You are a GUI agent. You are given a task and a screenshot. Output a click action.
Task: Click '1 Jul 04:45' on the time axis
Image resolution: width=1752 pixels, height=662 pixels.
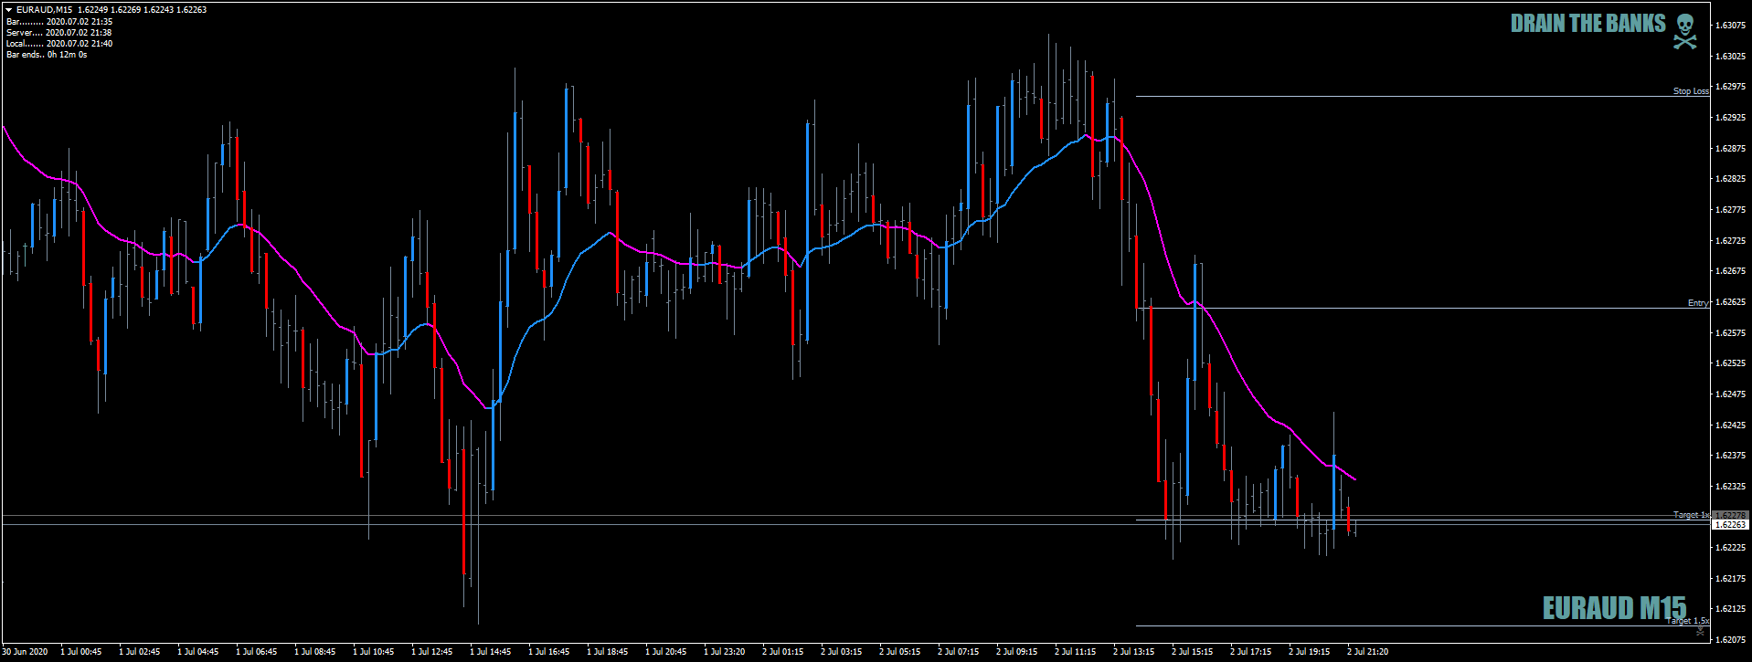[x=197, y=652]
